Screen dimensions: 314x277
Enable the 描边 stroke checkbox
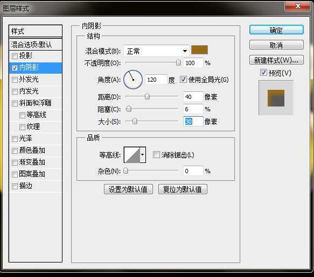coord(15,186)
